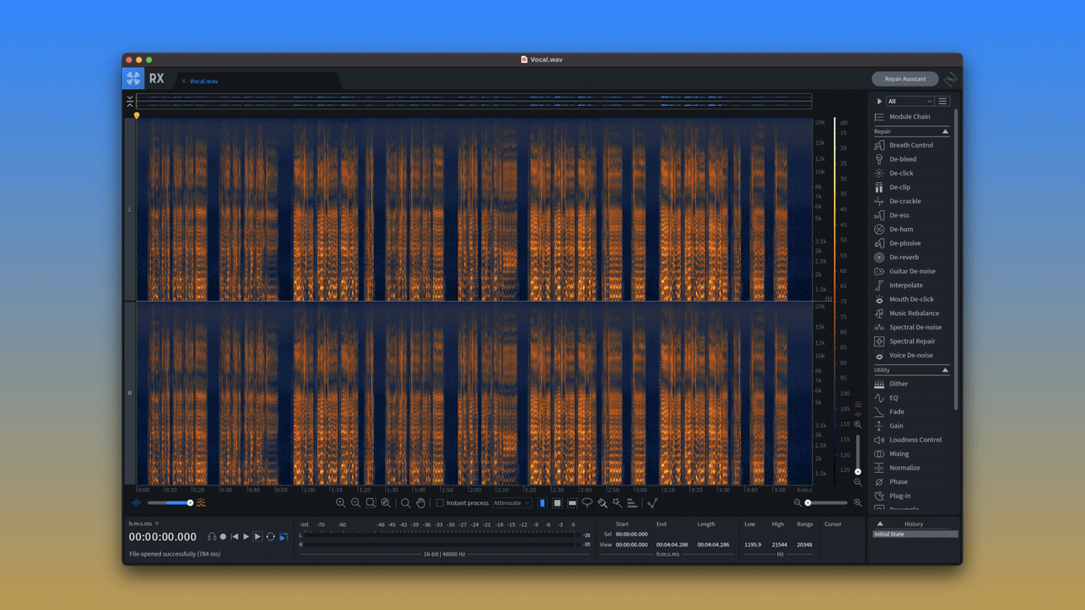Click the Find Similar Event icon
This screenshot has height=610, width=1085.
[653, 502]
